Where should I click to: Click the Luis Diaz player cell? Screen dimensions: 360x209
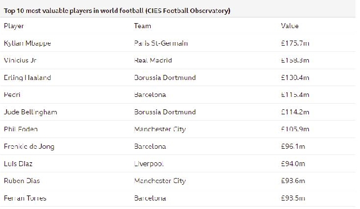point(18,164)
